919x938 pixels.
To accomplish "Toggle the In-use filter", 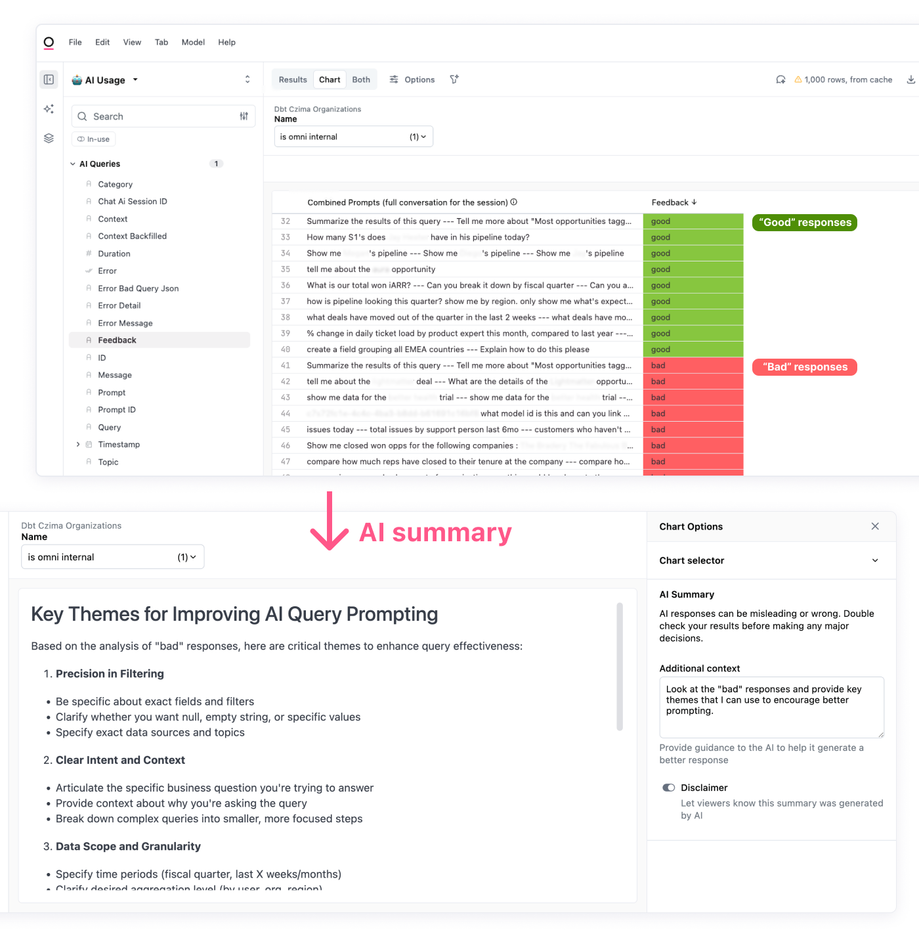I will tap(93, 139).
